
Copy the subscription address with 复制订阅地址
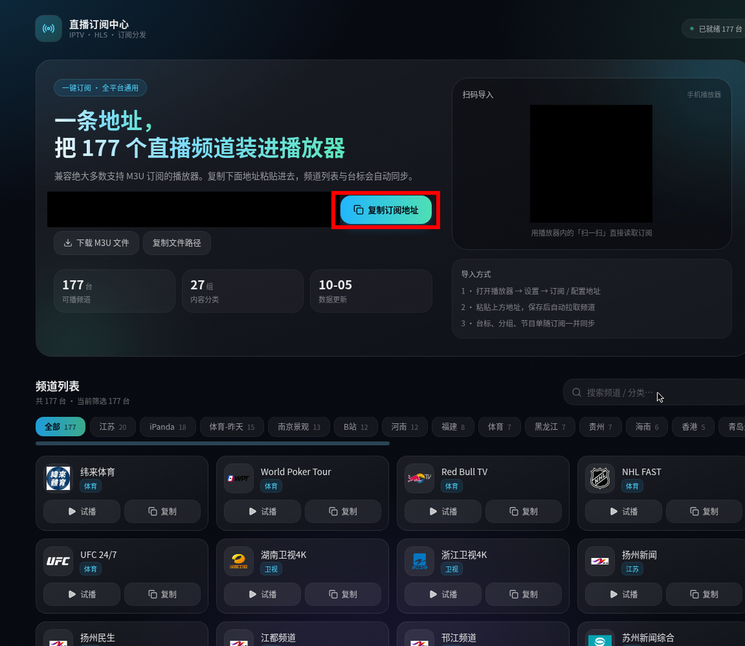pos(386,210)
